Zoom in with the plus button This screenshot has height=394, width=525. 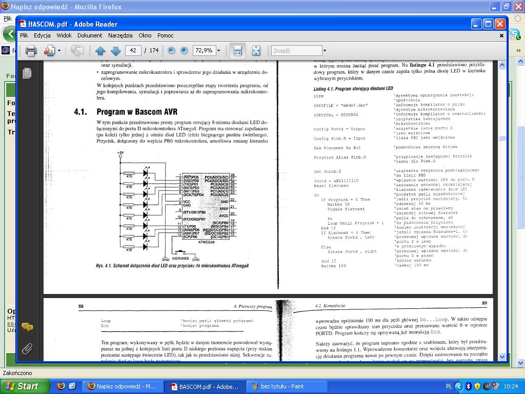tap(184, 51)
